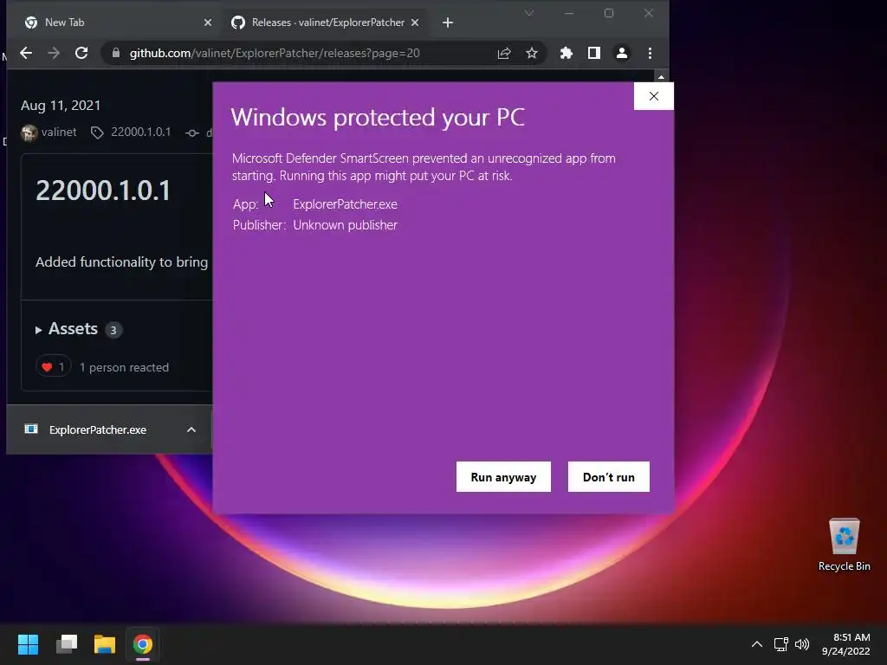Open Task View on taskbar

66,644
